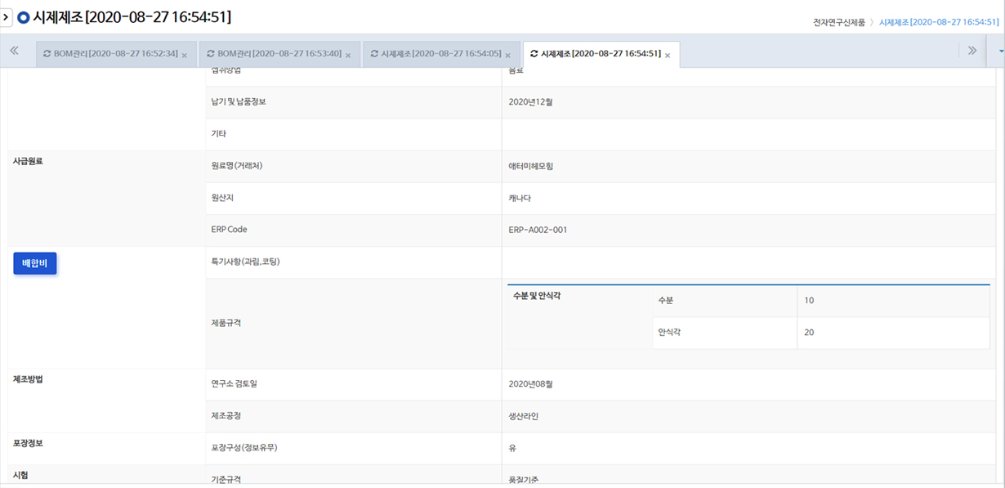Close the 시제제조 16:54:05 tab
Viewport: 1005px width, 488px height.
pyautogui.click(x=507, y=56)
